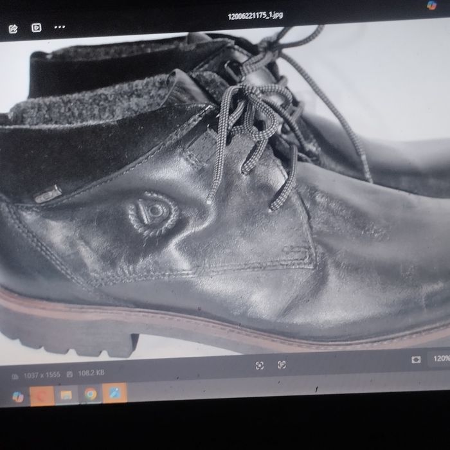Open File Explorer from the taskbar
The image size is (450, 450).
66,395
